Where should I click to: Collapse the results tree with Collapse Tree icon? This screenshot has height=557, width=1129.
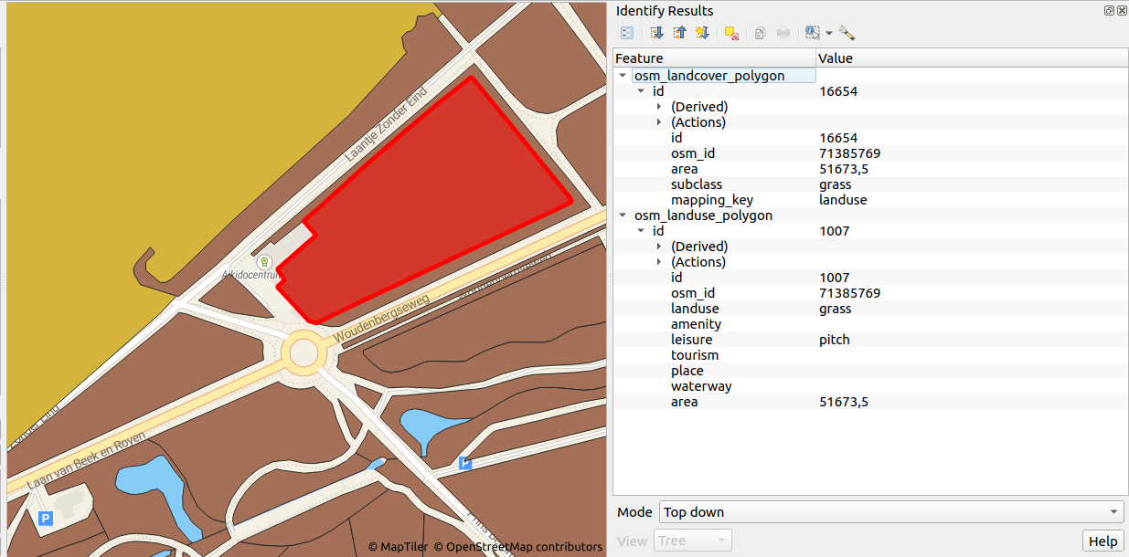click(x=679, y=32)
